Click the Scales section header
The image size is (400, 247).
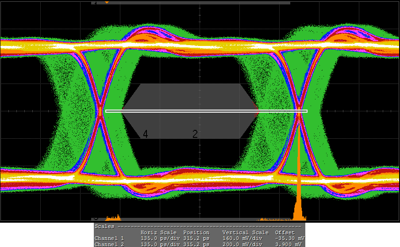pyautogui.click(x=105, y=226)
